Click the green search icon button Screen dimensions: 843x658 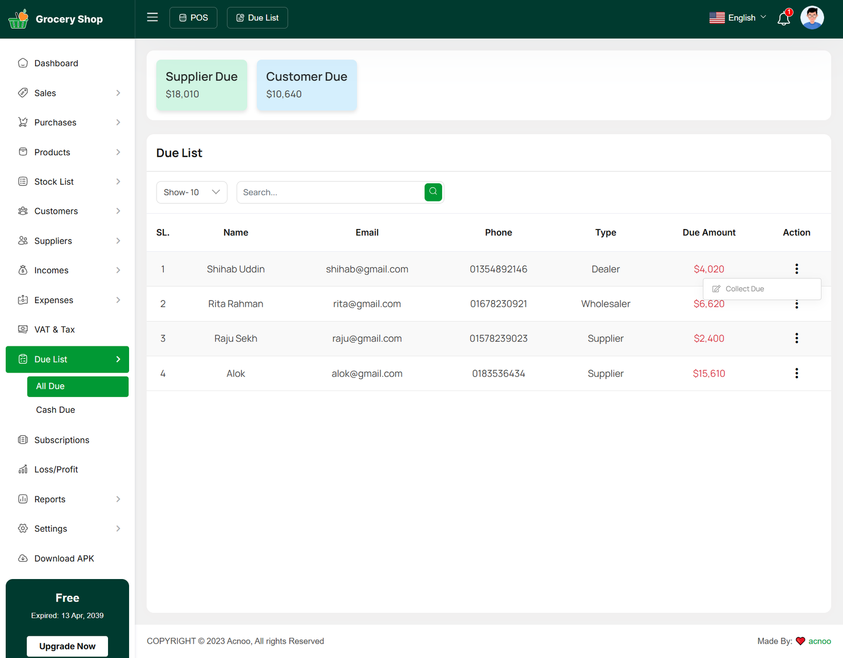(x=433, y=192)
